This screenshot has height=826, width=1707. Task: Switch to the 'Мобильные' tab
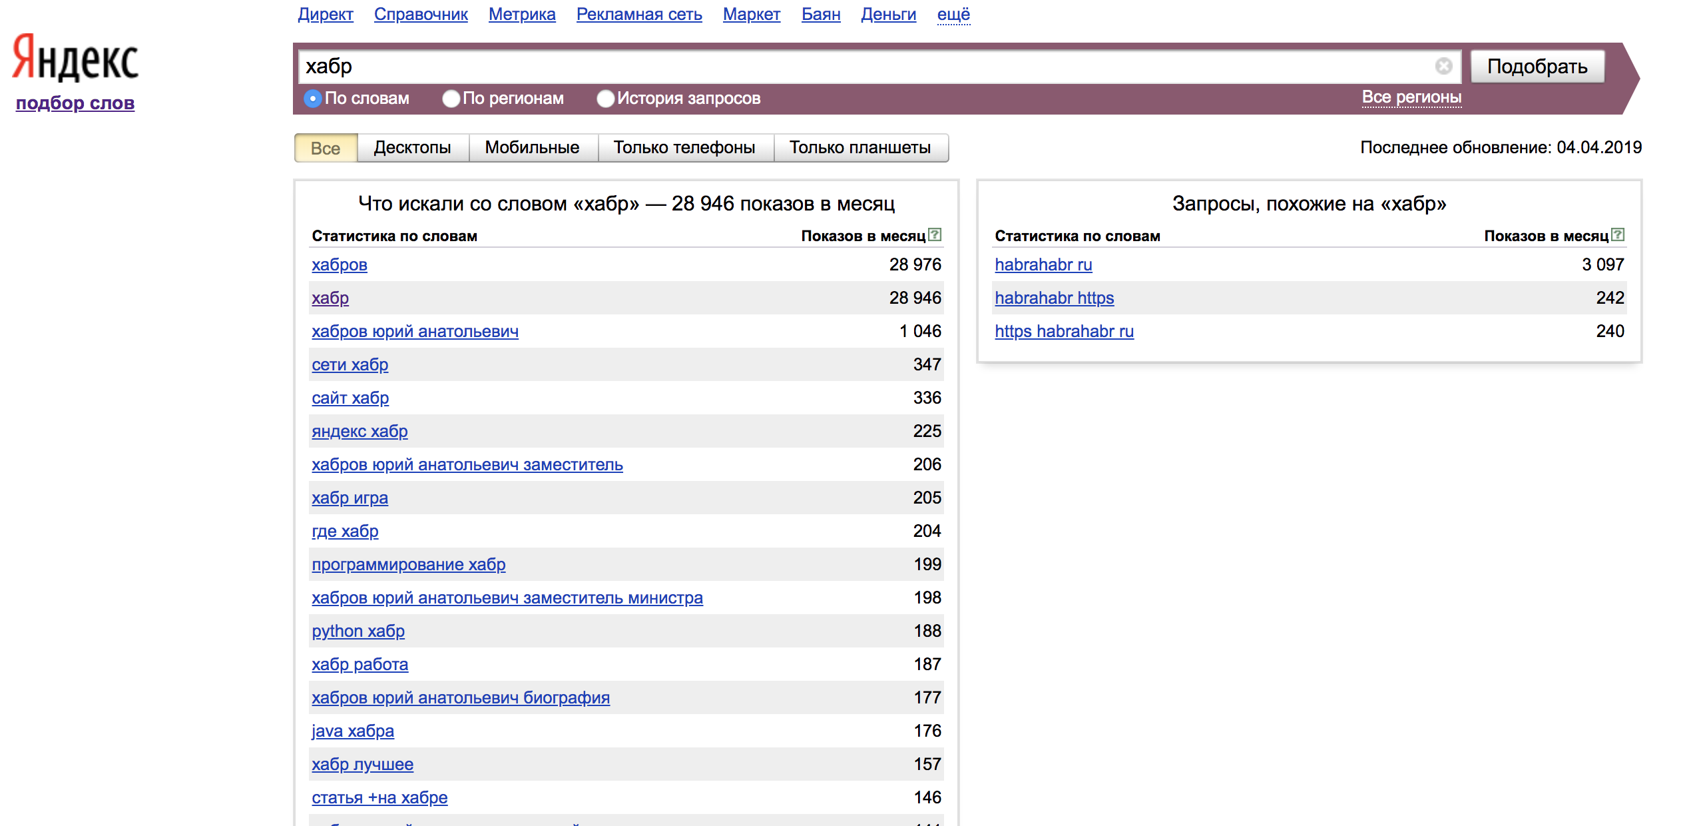tap(532, 148)
